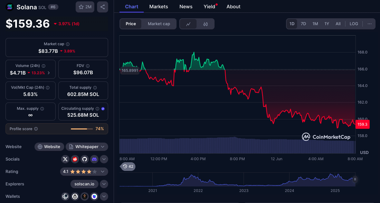Select the Market cap toggle
Image resolution: width=380 pixels, height=203 pixels.
click(x=159, y=24)
